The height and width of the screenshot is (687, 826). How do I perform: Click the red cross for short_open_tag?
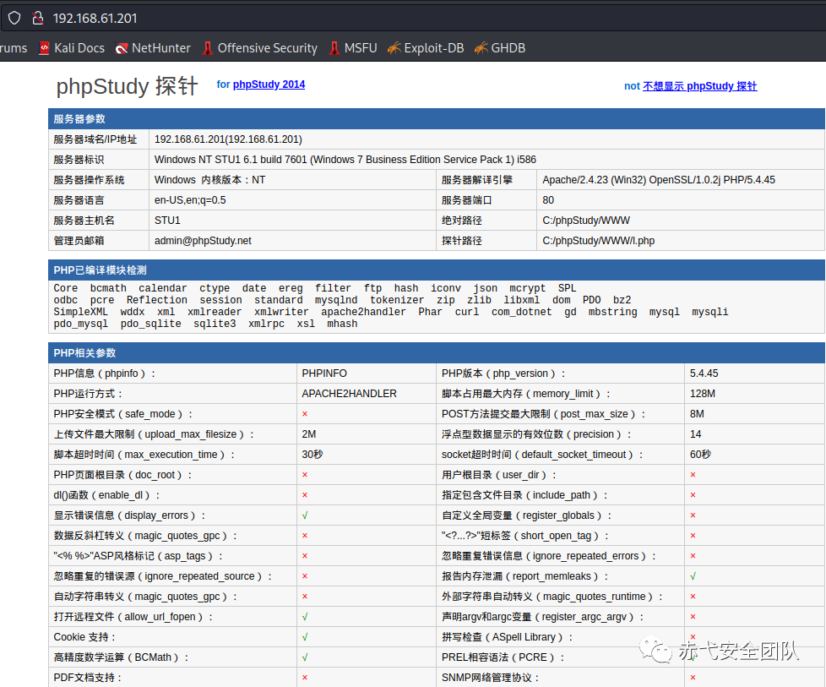click(693, 536)
